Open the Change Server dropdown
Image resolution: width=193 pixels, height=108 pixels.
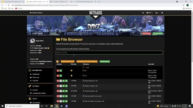coord(36,13)
